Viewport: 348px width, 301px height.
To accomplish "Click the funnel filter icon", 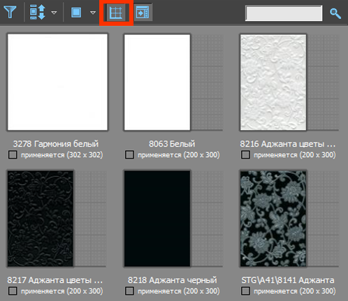I will (x=10, y=12).
